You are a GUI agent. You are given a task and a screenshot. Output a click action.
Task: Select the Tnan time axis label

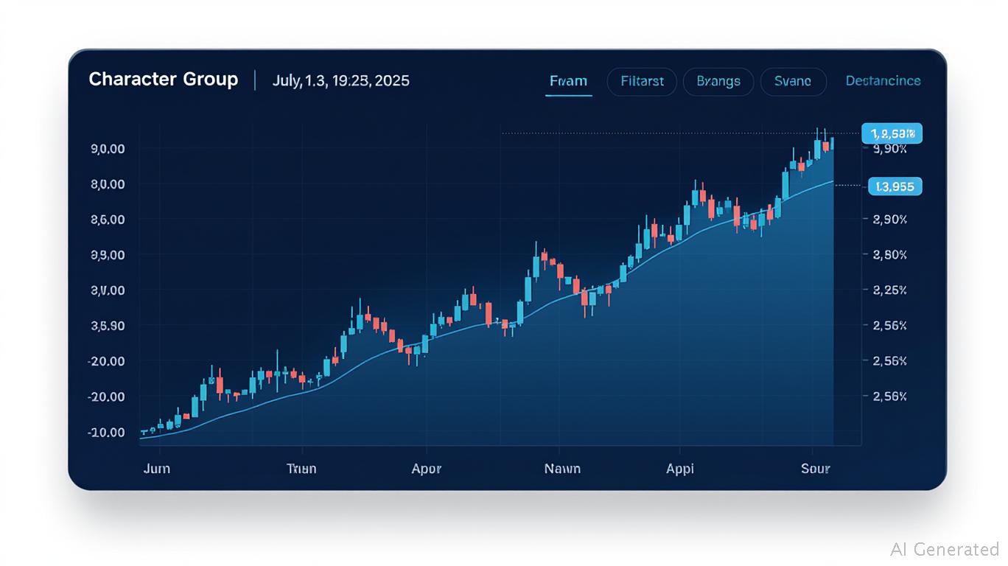coord(301,469)
